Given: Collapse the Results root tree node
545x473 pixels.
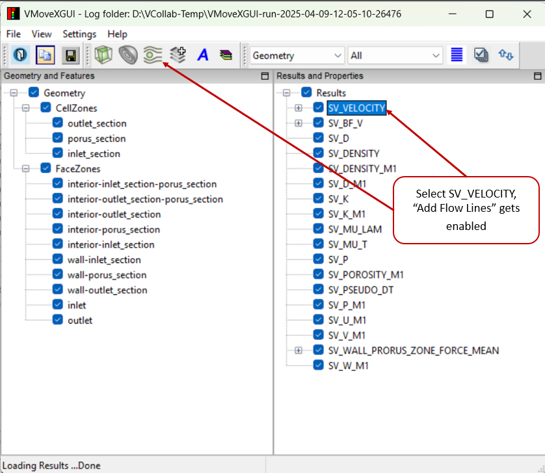Looking at the screenshot, I should pos(287,93).
